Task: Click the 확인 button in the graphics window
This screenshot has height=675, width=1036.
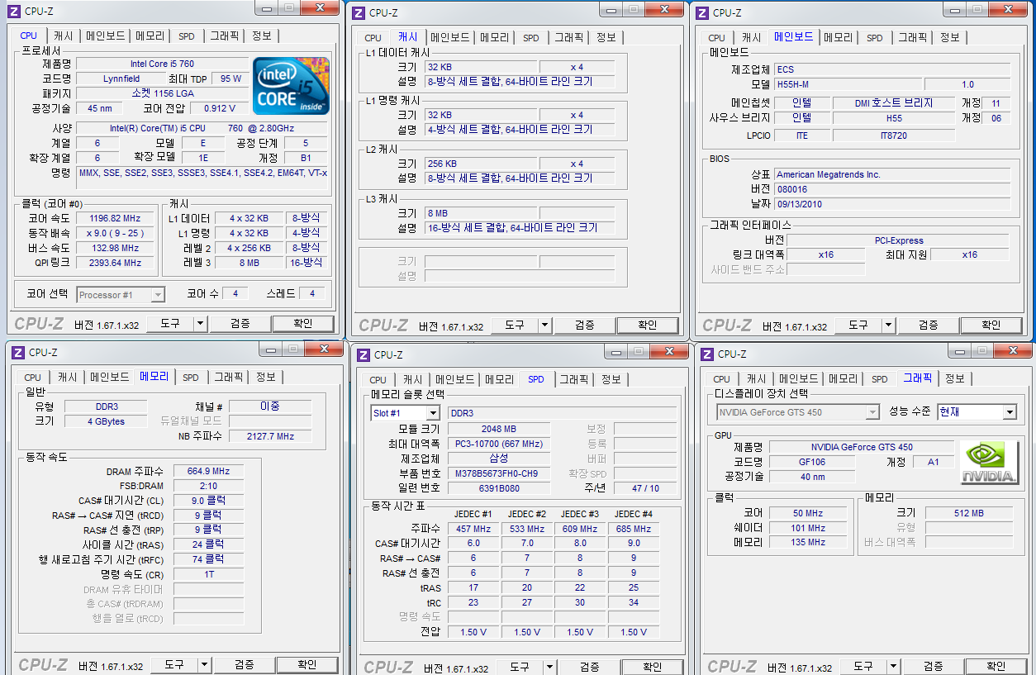Action: (x=996, y=666)
